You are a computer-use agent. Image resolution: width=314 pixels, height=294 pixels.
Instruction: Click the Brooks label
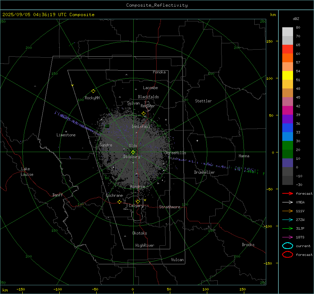pyautogui.click(x=248, y=245)
